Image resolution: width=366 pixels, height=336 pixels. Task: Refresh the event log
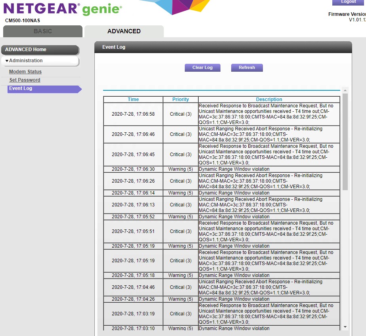click(x=247, y=68)
